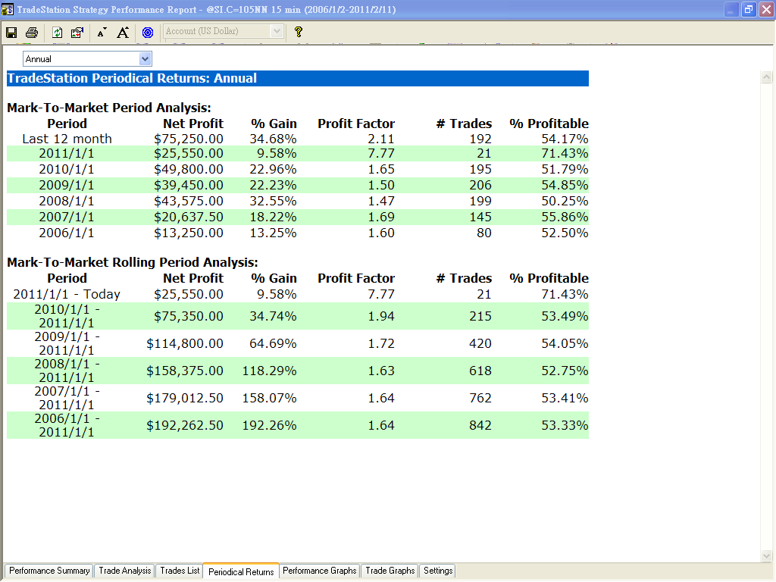Click the 2011/1/1 - Today rolling period
This screenshot has width=776, height=582.
click(x=67, y=295)
